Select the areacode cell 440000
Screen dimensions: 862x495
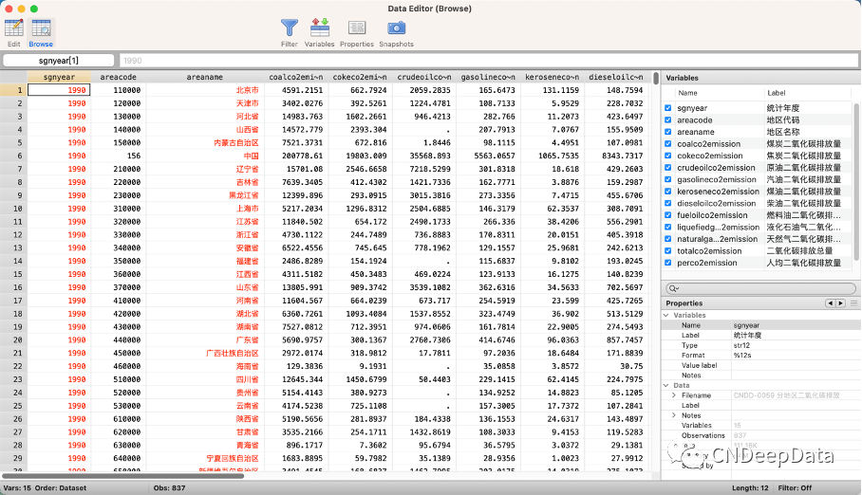pos(119,340)
